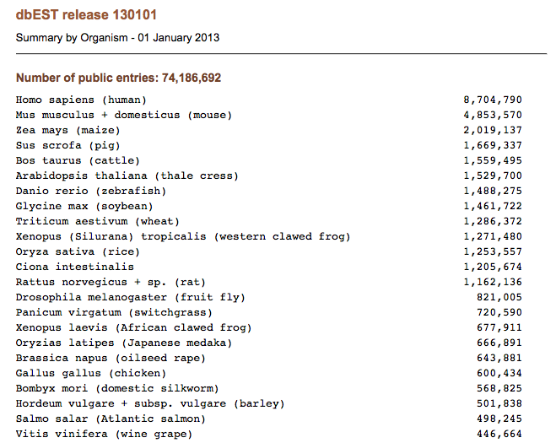Image resolution: width=556 pixels, height=443 pixels.
Task: Select Sus scrofa (pig) entry
Action: point(68,146)
